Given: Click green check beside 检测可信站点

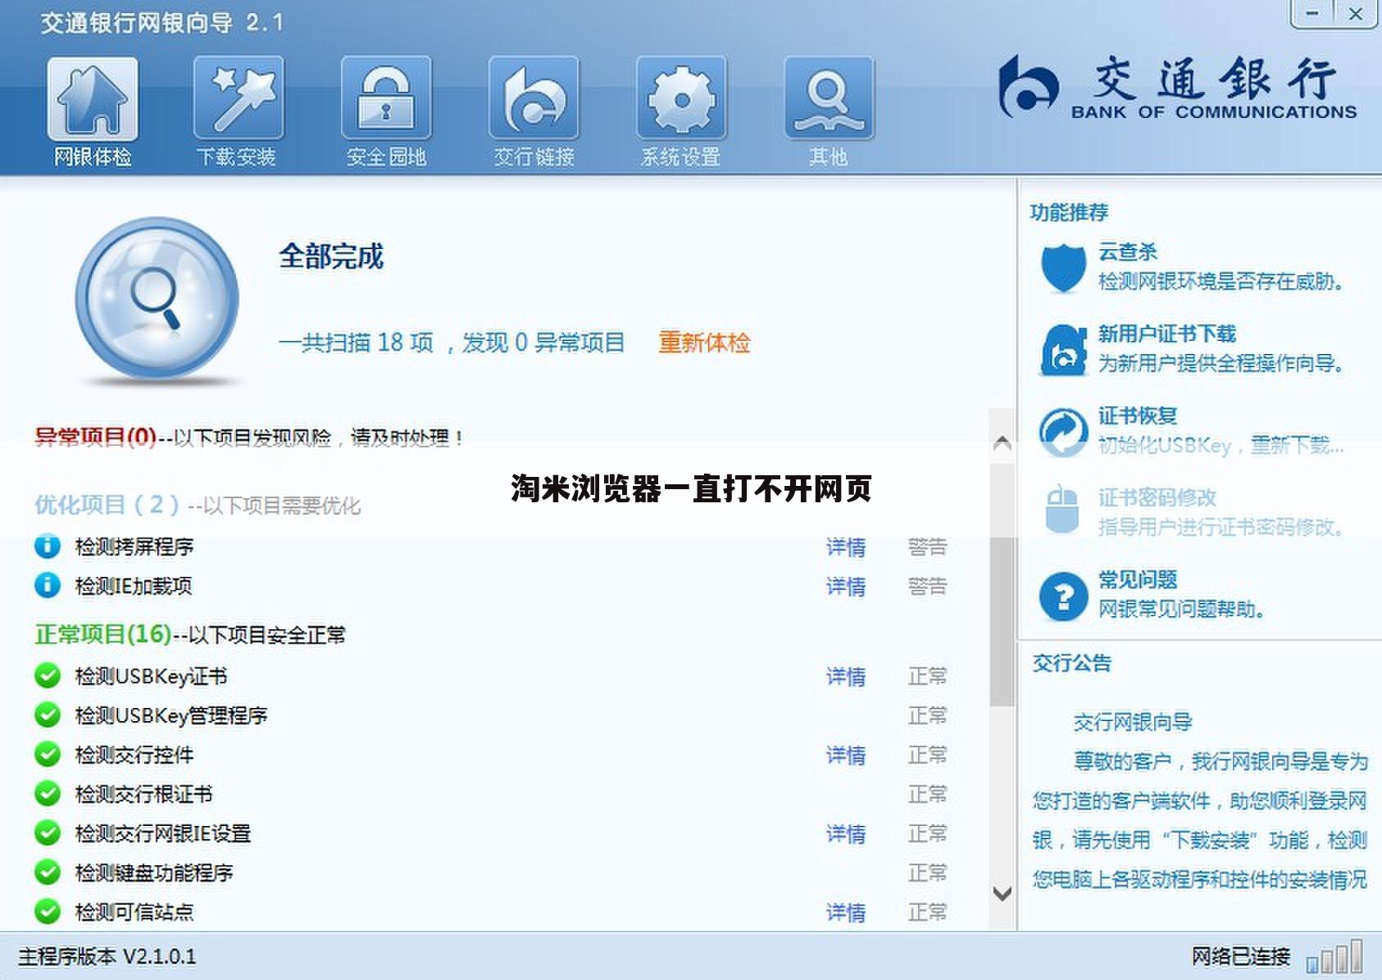Looking at the screenshot, I should tap(48, 911).
